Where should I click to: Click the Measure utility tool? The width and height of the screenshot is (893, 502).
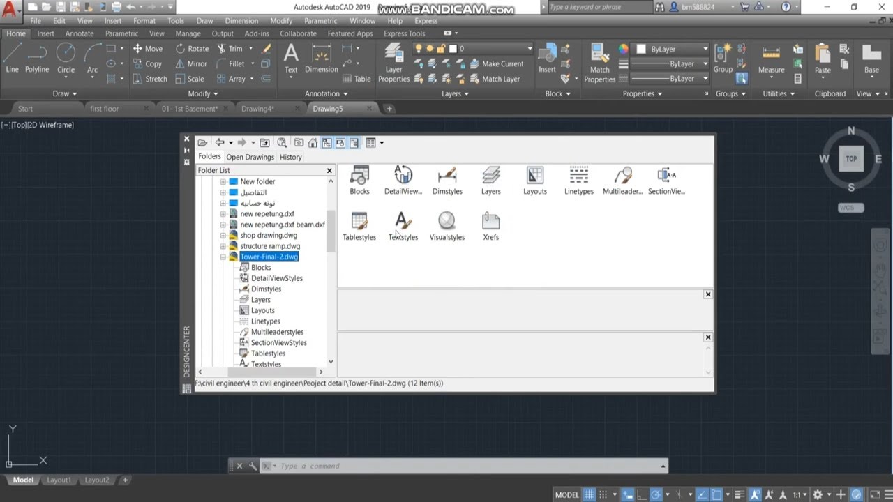coord(771,59)
